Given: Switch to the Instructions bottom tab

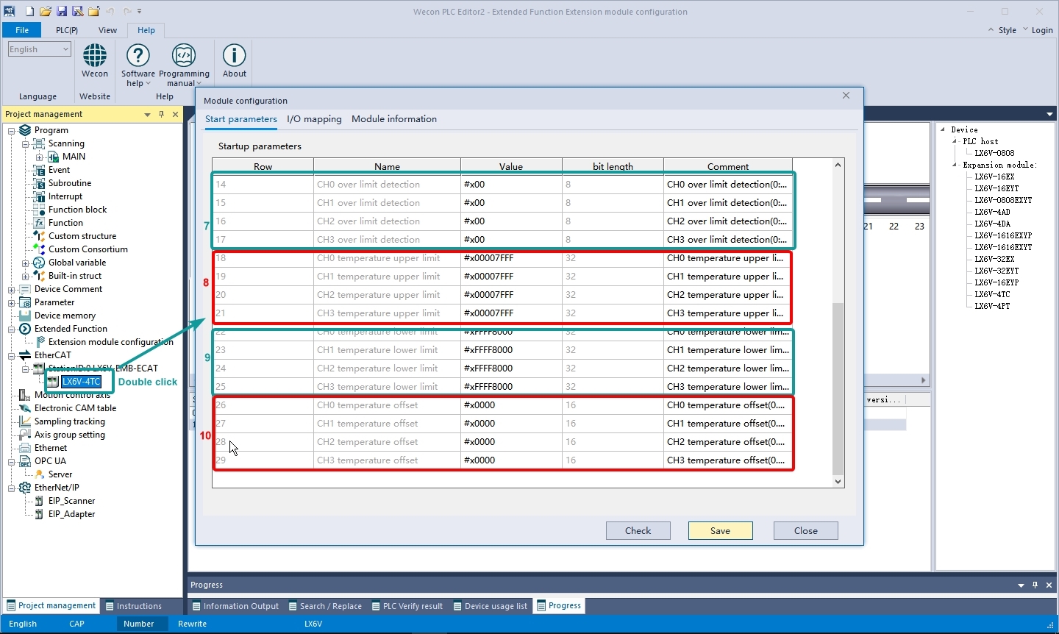Looking at the screenshot, I should tap(133, 606).
